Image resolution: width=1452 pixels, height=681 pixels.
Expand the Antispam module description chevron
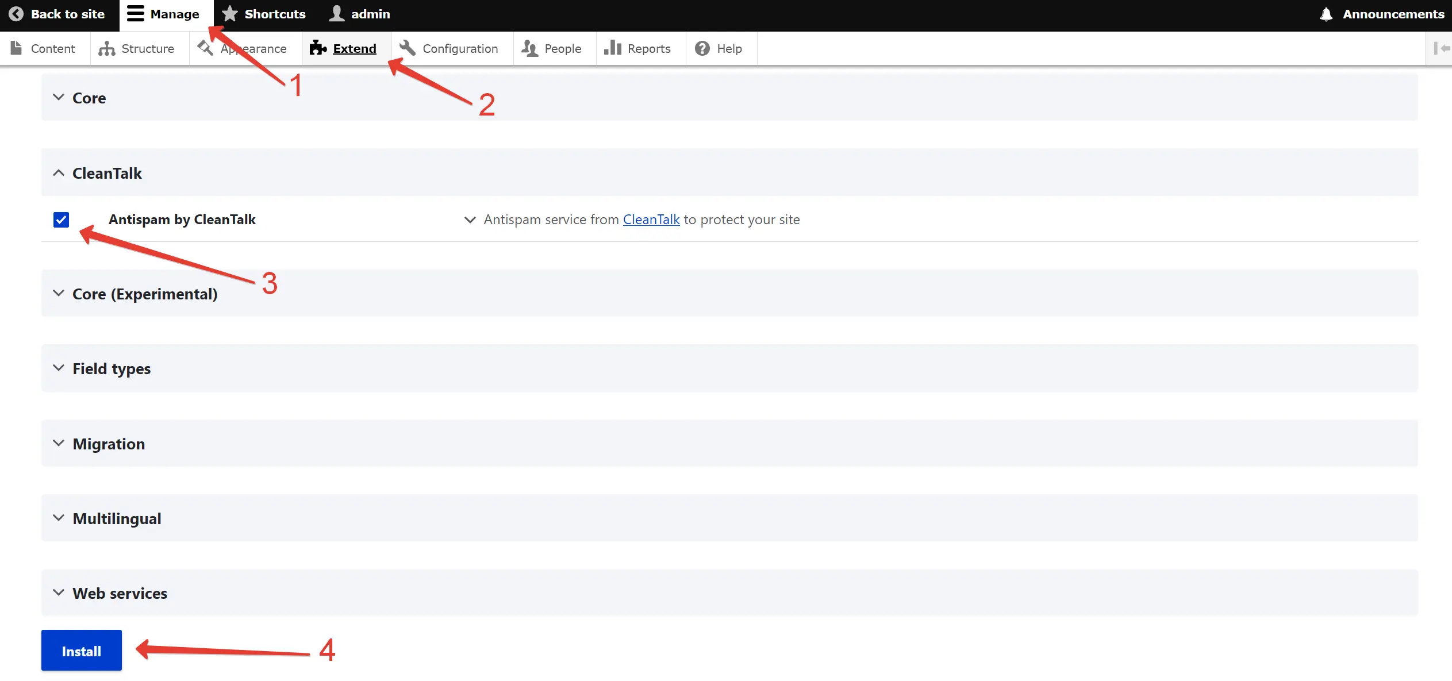470,220
